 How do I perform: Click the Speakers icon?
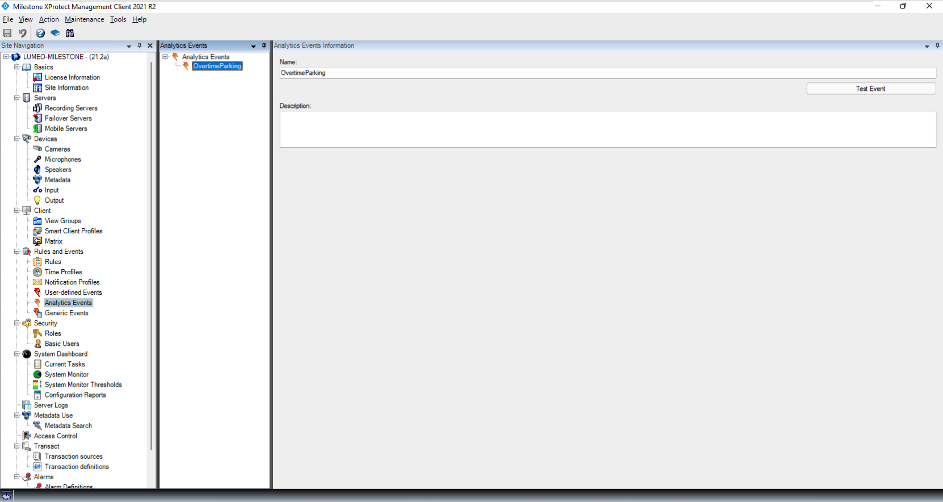[x=37, y=169]
